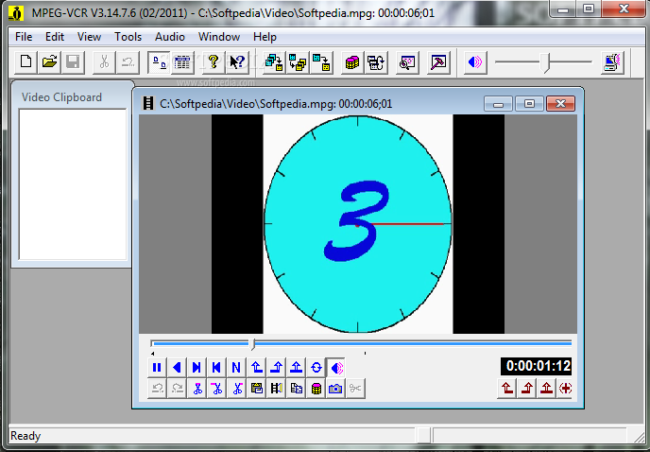This screenshot has width=650, height=452.
Task: Switch to the details list view icon
Action: [x=182, y=62]
